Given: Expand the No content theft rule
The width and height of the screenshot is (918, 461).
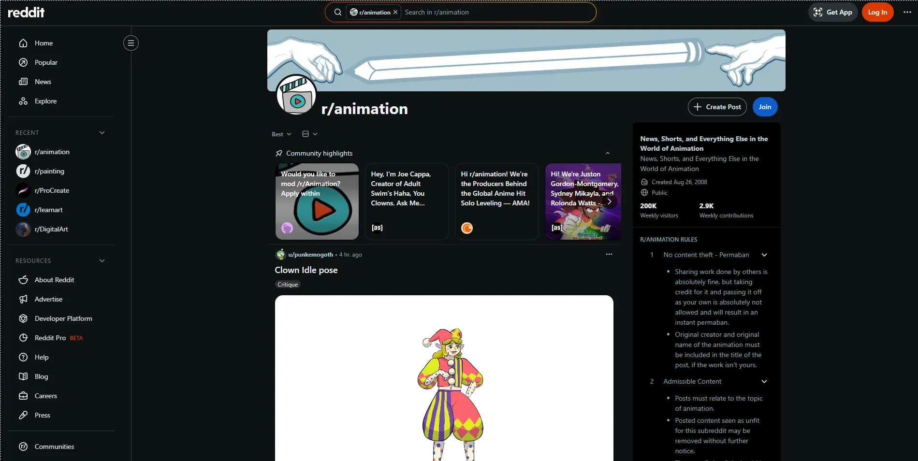Looking at the screenshot, I should 764,255.
